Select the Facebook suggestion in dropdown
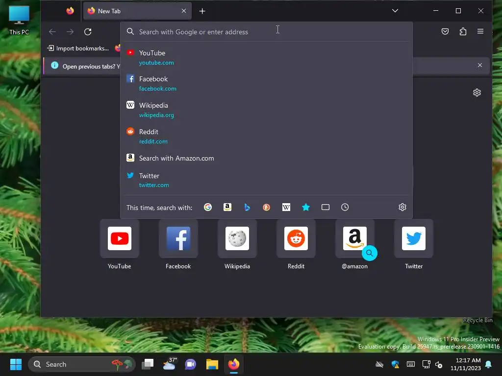Image resolution: width=502 pixels, height=376 pixels. coord(266,83)
